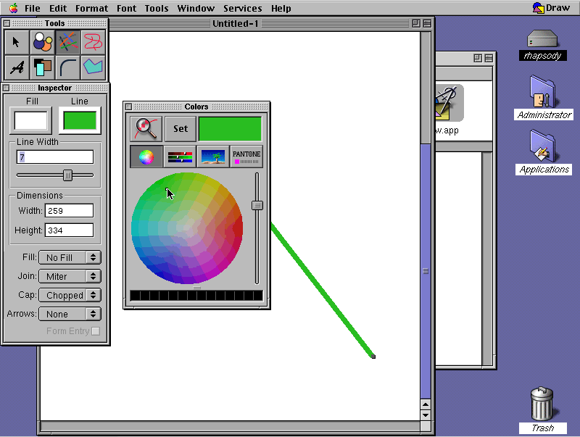Open the Font menu
580x437 pixels.
[126, 8]
